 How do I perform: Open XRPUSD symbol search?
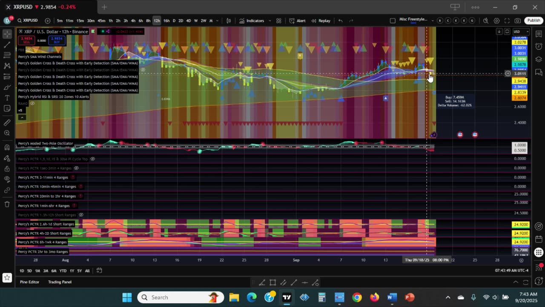[x=27, y=20]
